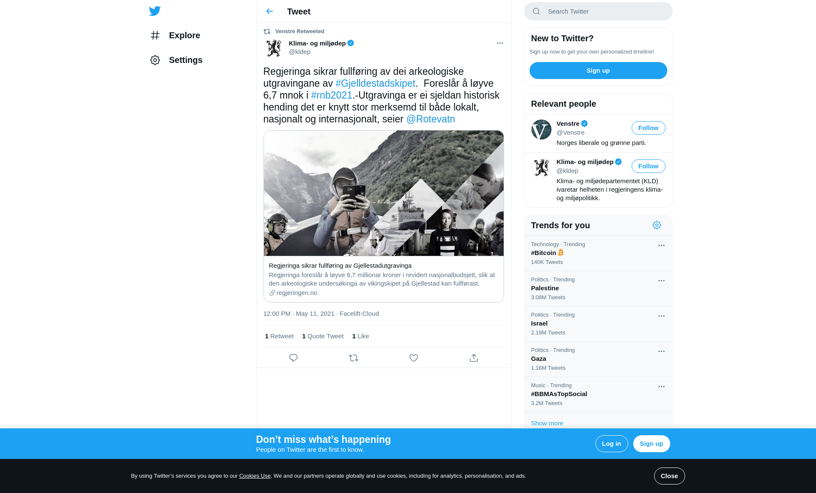
Task: Open Gaza trend
Action: [x=598, y=359]
